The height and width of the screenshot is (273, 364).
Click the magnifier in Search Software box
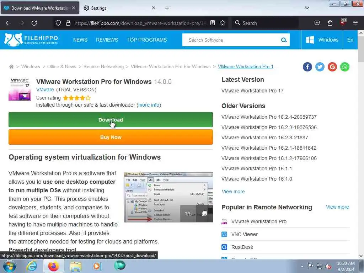(x=284, y=40)
